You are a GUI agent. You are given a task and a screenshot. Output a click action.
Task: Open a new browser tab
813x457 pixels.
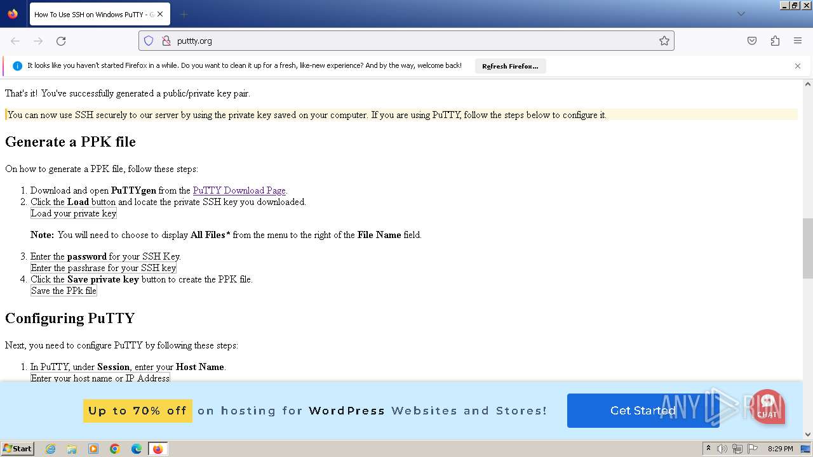tap(184, 14)
